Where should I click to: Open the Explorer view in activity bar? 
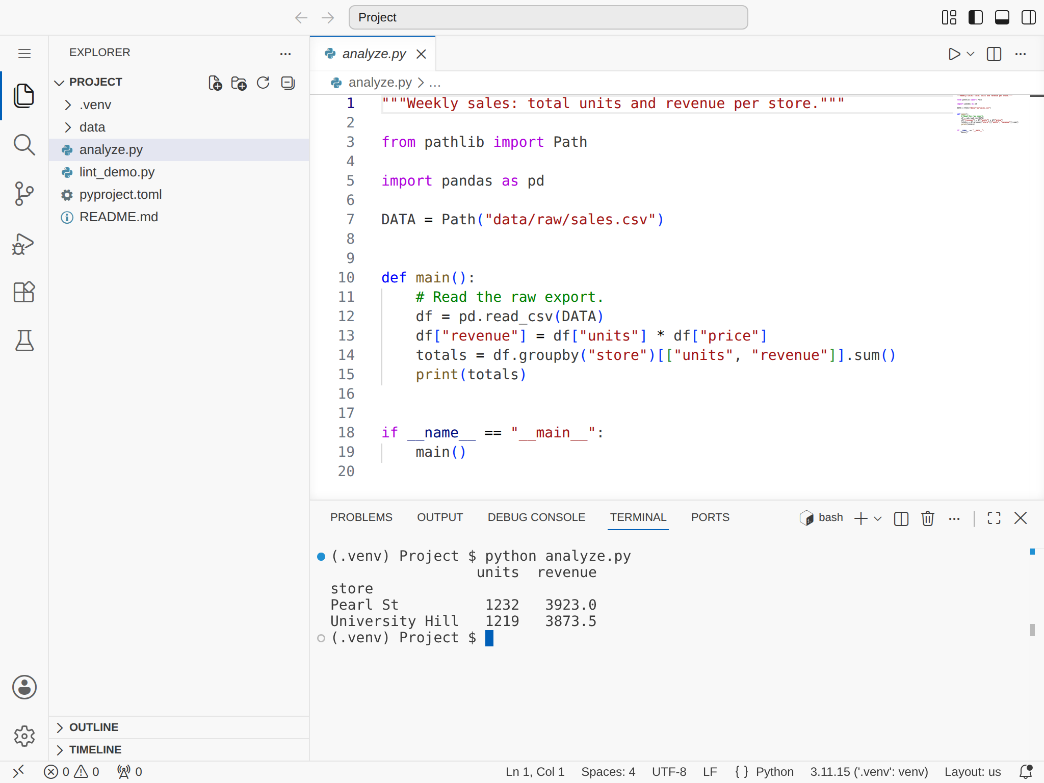tap(24, 96)
